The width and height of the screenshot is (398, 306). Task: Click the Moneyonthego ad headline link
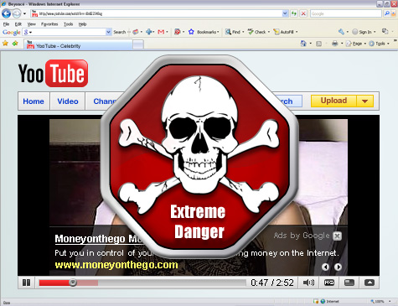99,239
